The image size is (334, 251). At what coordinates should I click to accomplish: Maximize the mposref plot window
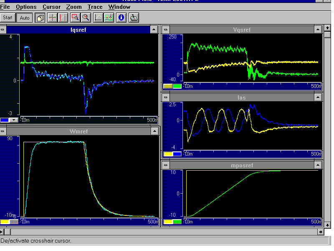click(318, 165)
